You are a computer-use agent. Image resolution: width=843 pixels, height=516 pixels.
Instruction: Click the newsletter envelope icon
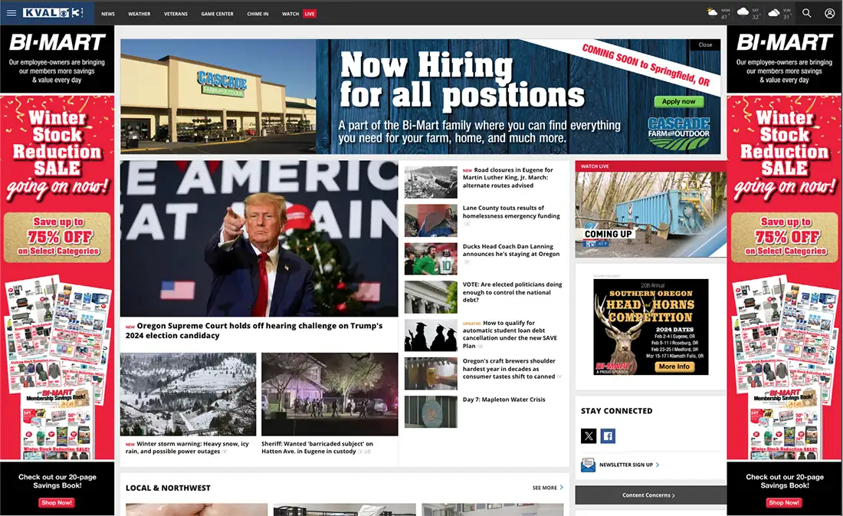[x=588, y=465]
